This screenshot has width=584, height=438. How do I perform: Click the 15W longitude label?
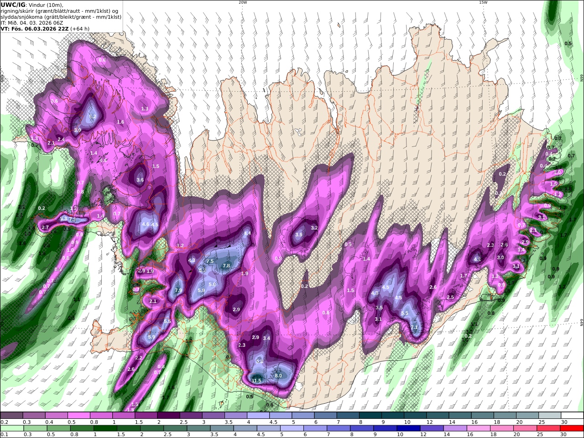click(483, 2)
